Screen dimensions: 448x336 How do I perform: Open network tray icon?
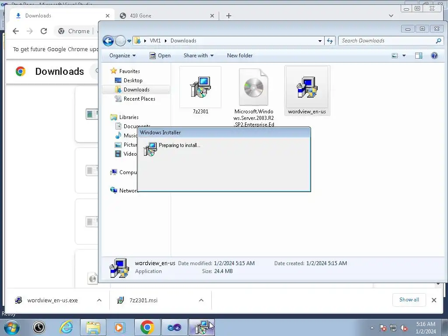pos(393,328)
